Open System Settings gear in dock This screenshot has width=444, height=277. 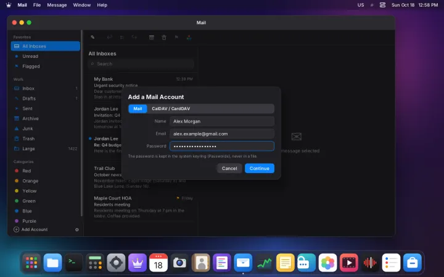(x=116, y=263)
